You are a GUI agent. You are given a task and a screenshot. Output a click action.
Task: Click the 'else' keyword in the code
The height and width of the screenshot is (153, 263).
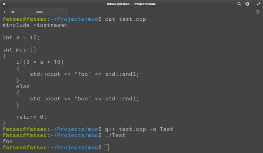pos(23,86)
